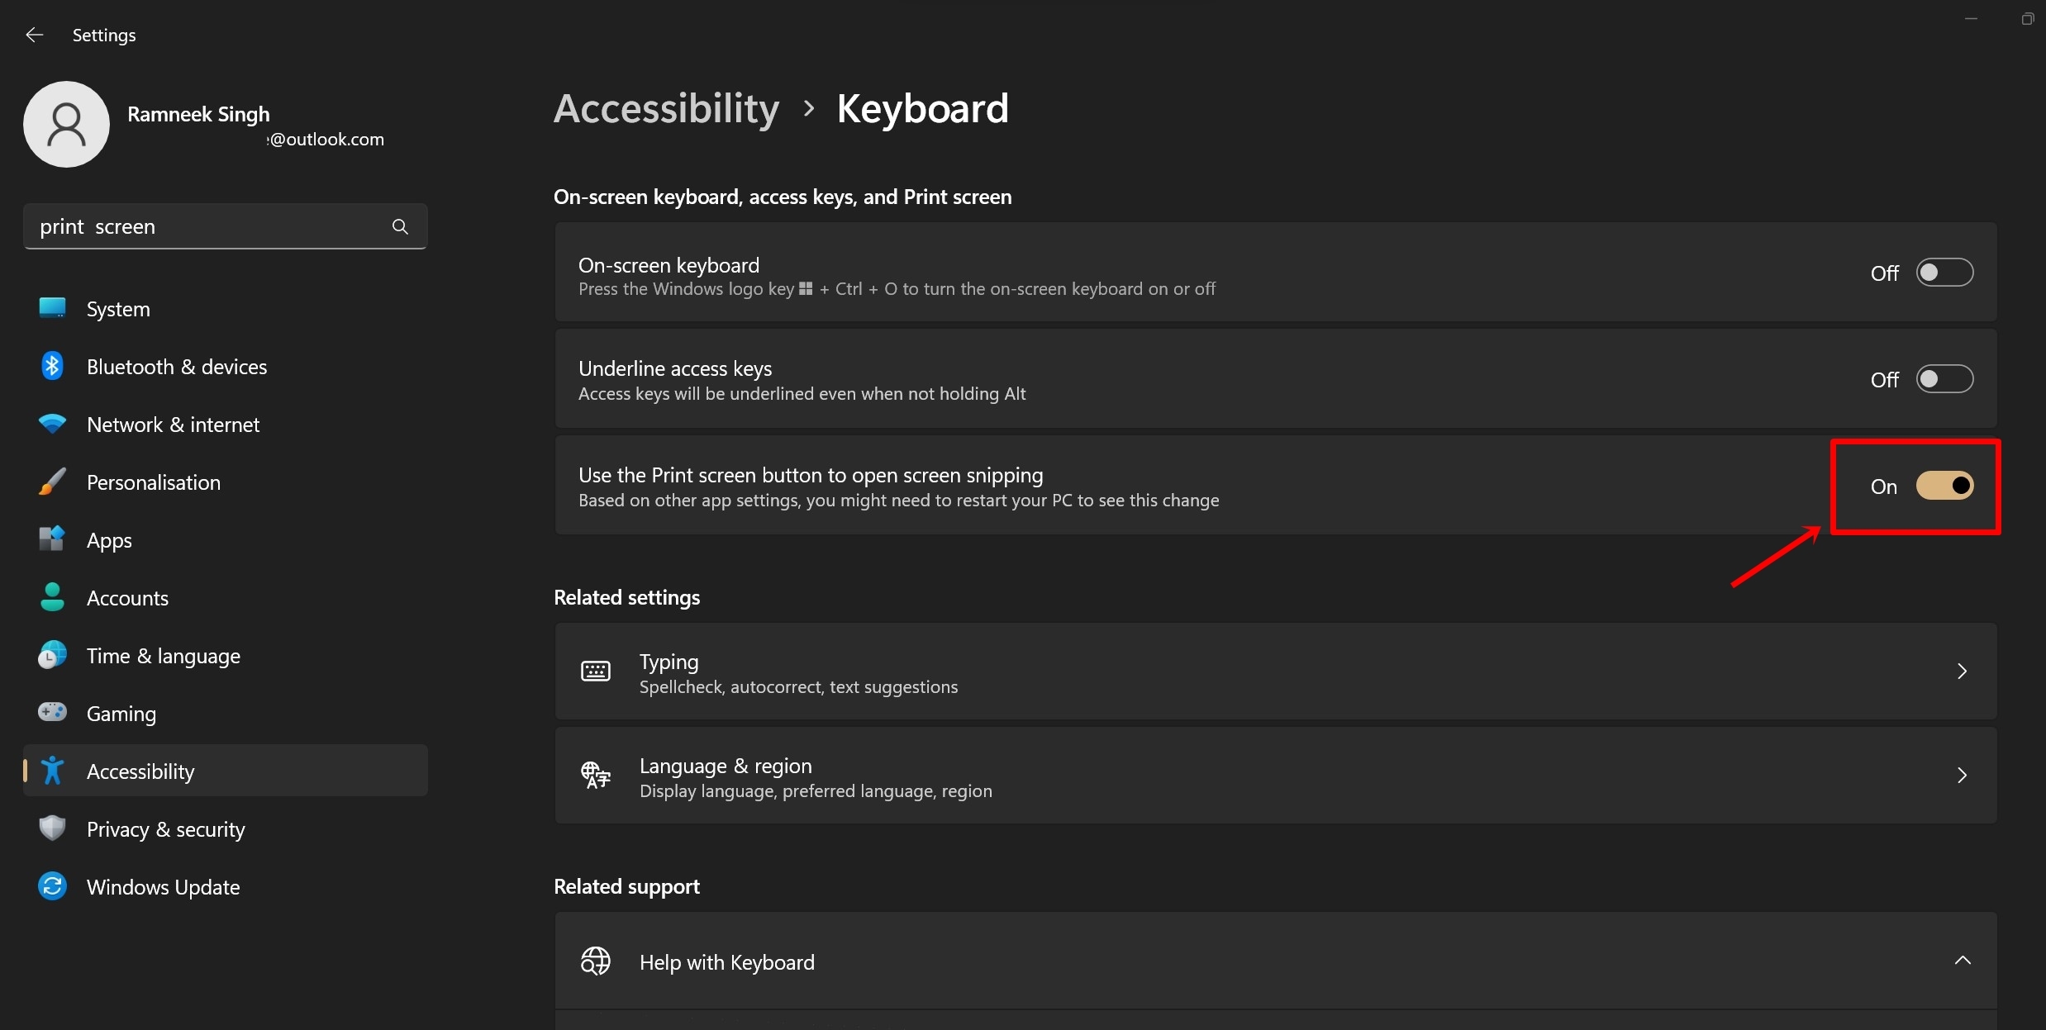Click the Windows Update icon
The height and width of the screenshot is (1030, 2046).
(50, 888)
